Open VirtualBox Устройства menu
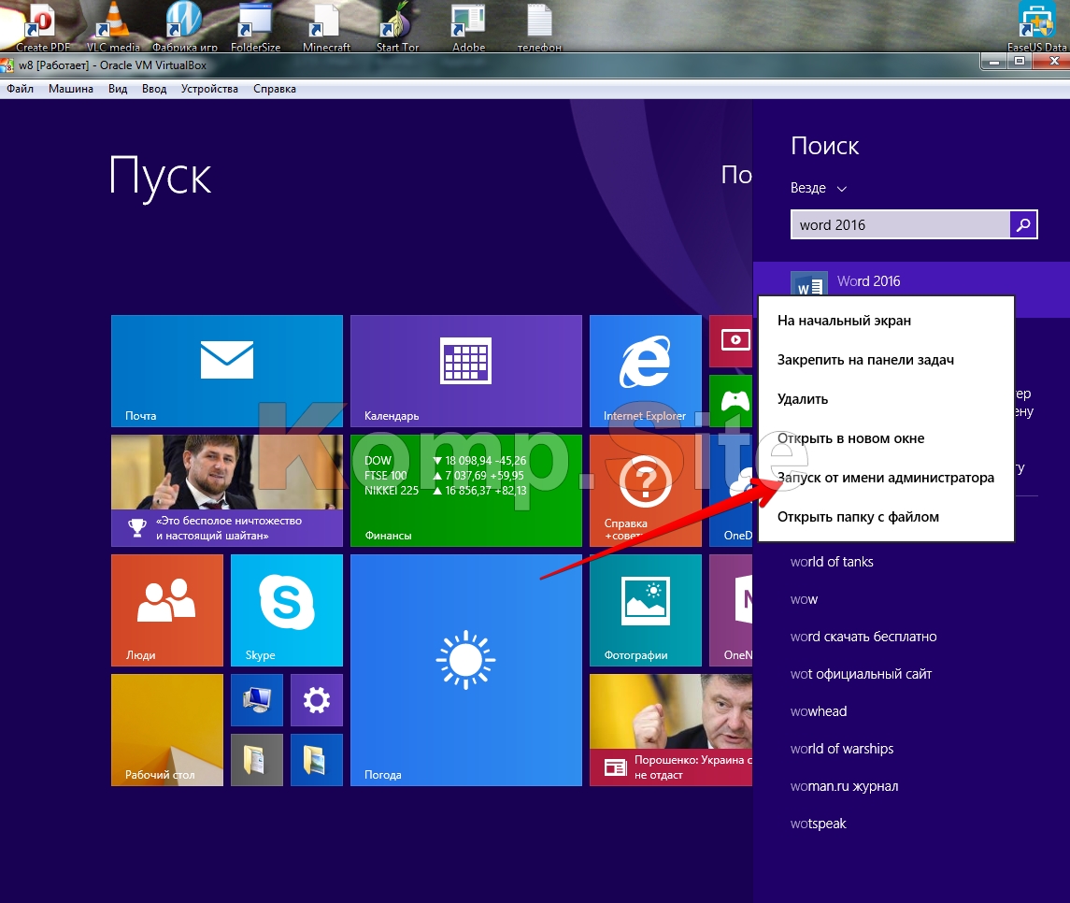Viewport: 1070px width, 903px height. point(209,89)
